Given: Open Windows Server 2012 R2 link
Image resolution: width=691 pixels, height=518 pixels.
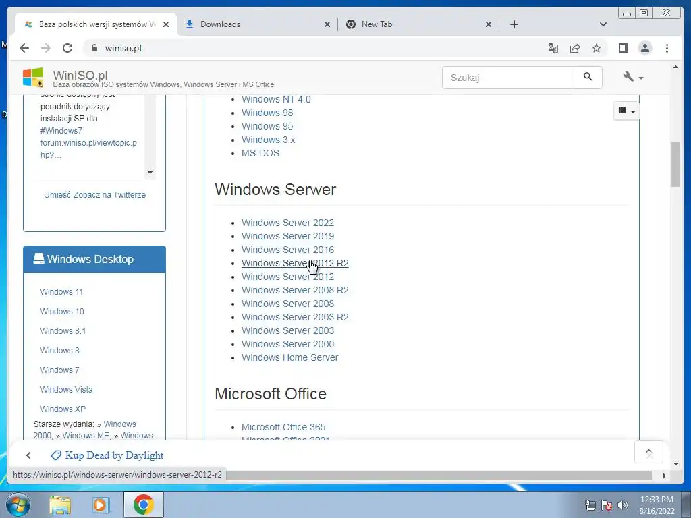Looking at the screenshot, I should tap(295, 264).
